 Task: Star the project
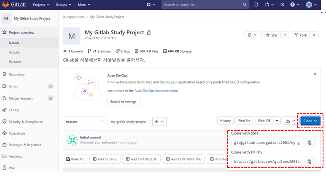pos(272,35)
